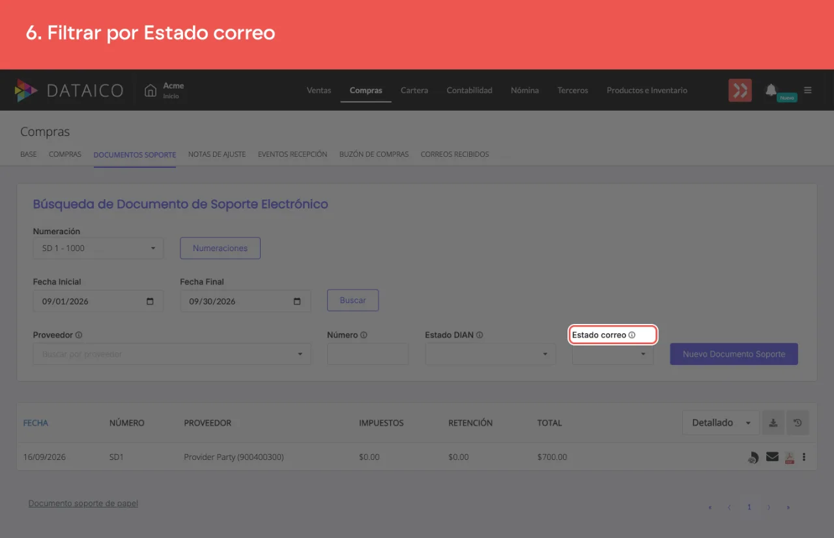This screenshot has height=538, width=834.
Task: Expand the Proveedor search dropdown
Action: (172, 354)
